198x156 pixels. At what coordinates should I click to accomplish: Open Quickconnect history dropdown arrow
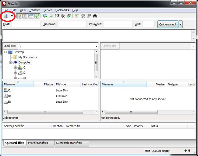pyautogui.click(x=181, y=24)
